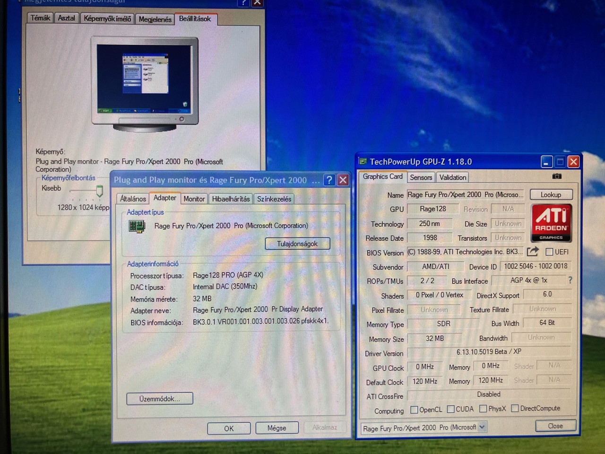The image size is (605, 454).
Task: Click the BIOS export share icon in GPU-Z
Action: point(533,252)
